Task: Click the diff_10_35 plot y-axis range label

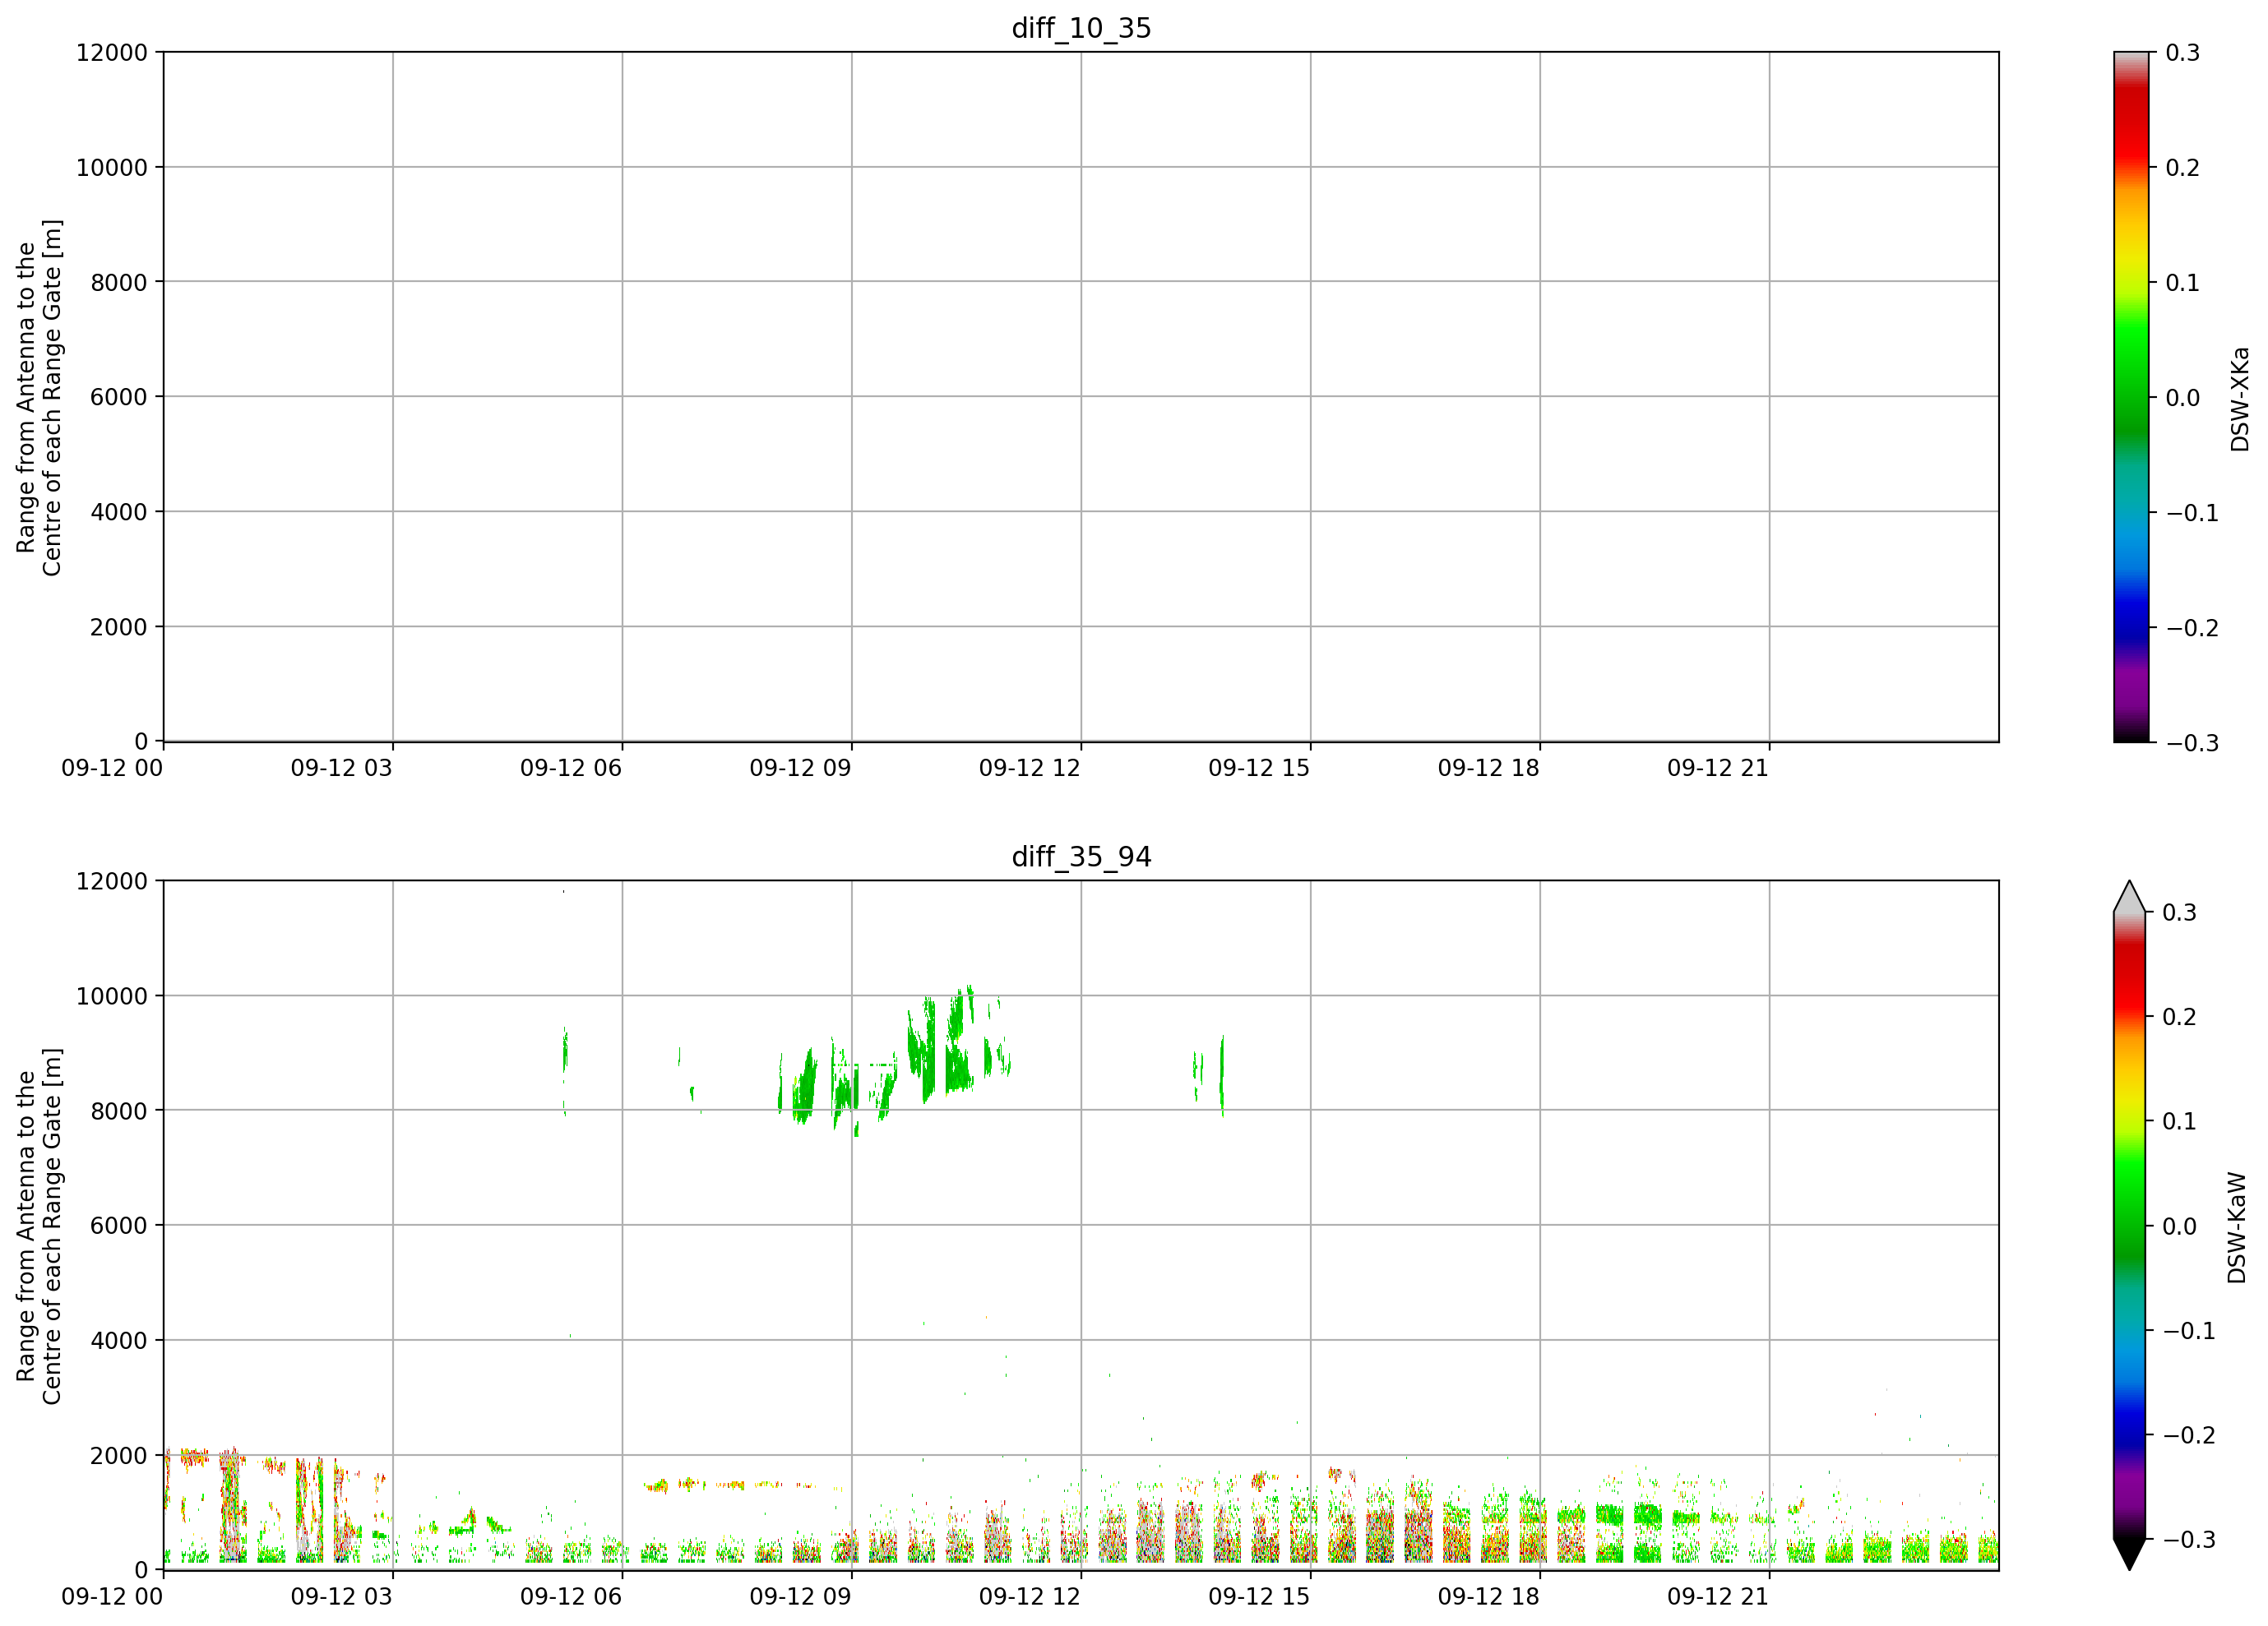Action: [x=39, y=397]
